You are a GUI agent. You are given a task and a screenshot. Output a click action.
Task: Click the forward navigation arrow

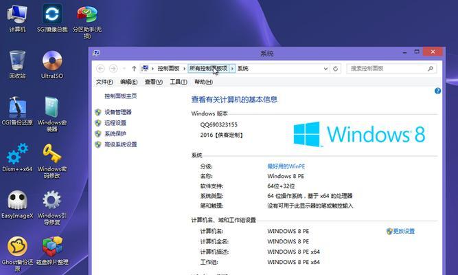[x=113, y=69]
